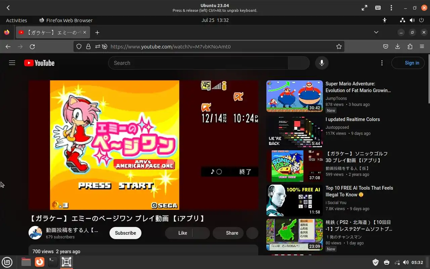Select the YouTube tab in Firefox
This screenshot has width=430, height=269.
coord(52,33)
